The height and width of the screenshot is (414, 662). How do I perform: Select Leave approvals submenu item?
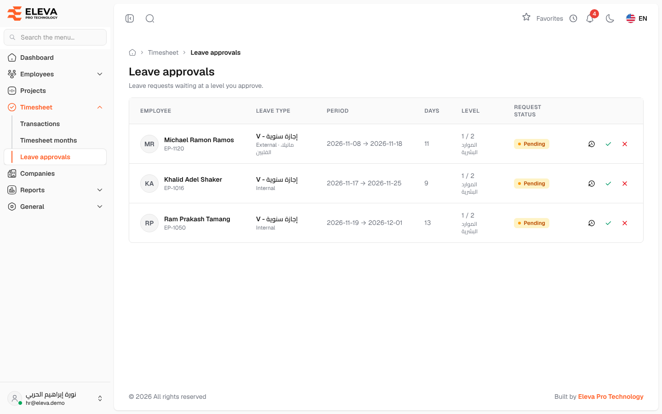(x=55, y=157)
